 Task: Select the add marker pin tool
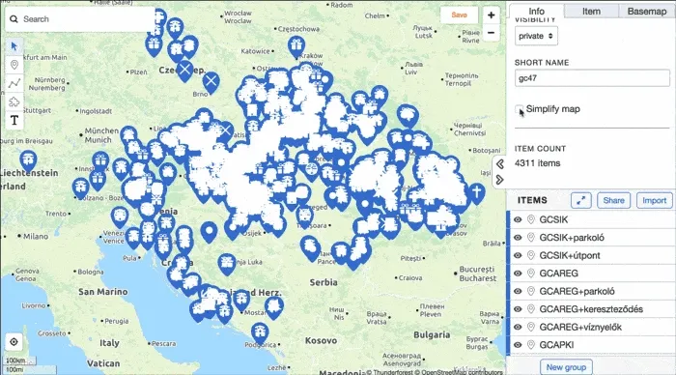(x=14, y=65)
